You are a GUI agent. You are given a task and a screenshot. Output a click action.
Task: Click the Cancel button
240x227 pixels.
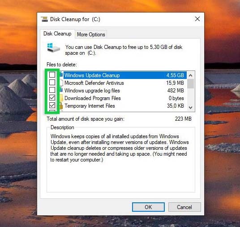pyautogui.click(x=184, y=207)
